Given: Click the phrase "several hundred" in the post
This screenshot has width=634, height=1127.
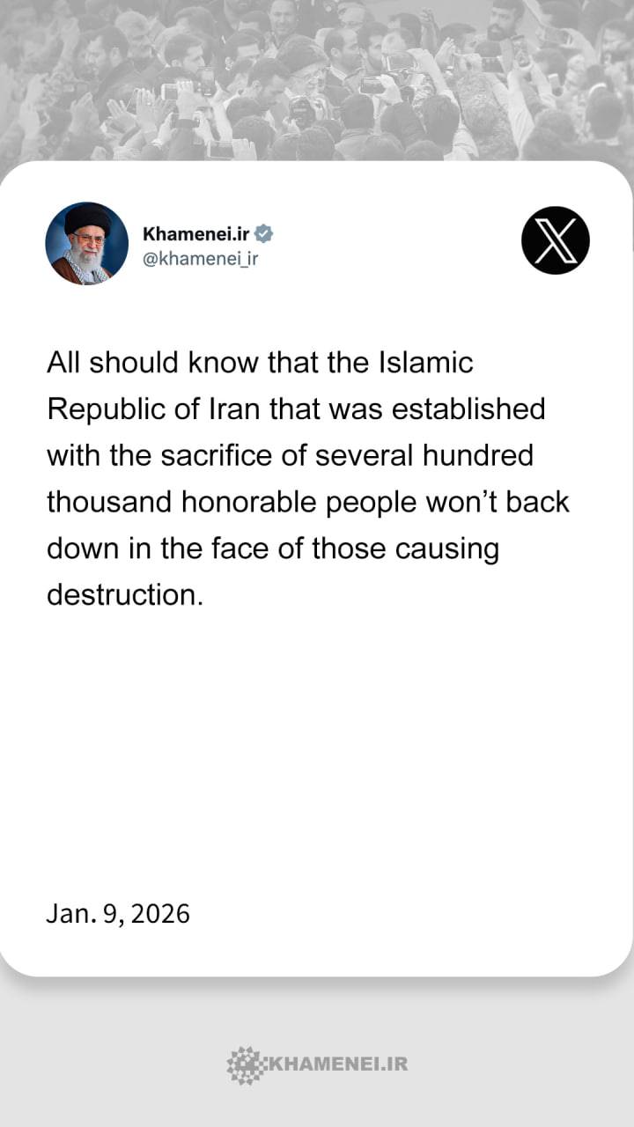Looking at the screenshot, I should 424,456.
